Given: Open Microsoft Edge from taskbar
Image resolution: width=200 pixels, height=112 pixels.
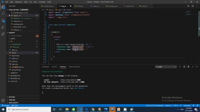Looking at the screenshot, I should pyautogui.click(x=87, y=109).
